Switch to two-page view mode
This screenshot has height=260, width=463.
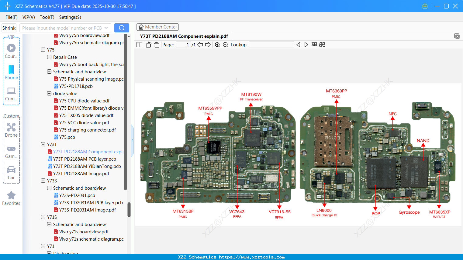click(139, 45)
